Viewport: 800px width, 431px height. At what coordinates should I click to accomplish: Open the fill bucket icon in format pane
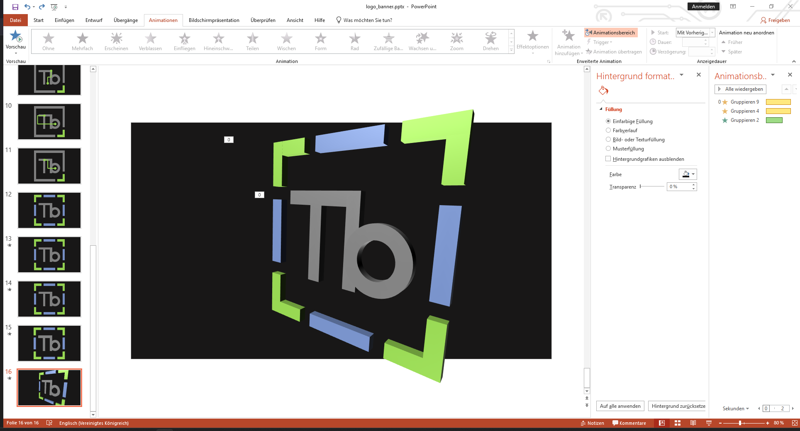603,90
